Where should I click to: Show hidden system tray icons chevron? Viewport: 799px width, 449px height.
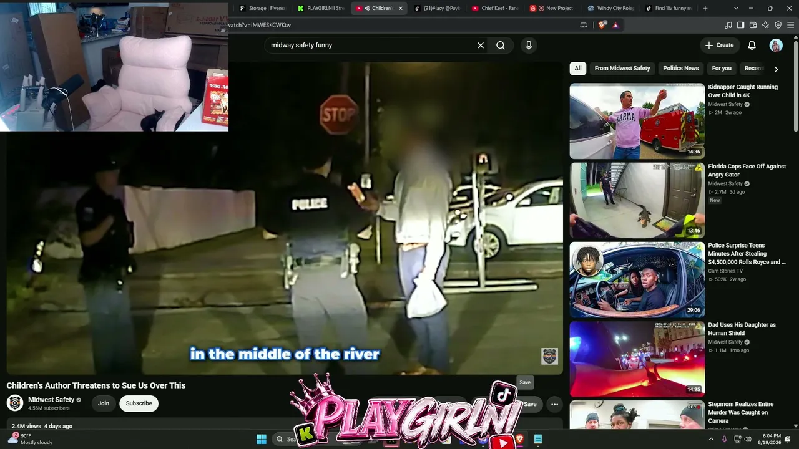pos(711,439)
